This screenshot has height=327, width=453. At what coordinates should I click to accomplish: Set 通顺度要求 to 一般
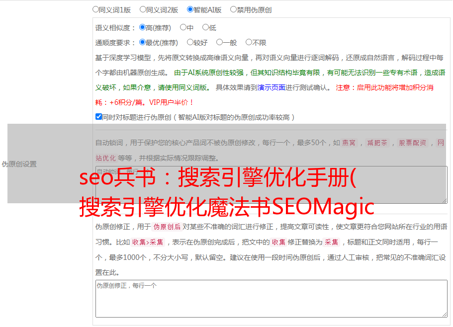point(220,42)
